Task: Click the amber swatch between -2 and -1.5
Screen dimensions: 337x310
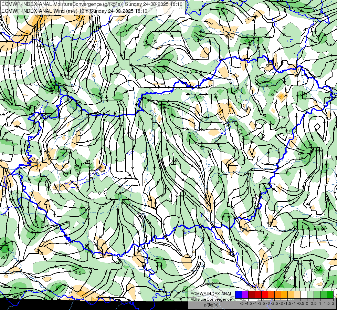Action: point(284,295)
